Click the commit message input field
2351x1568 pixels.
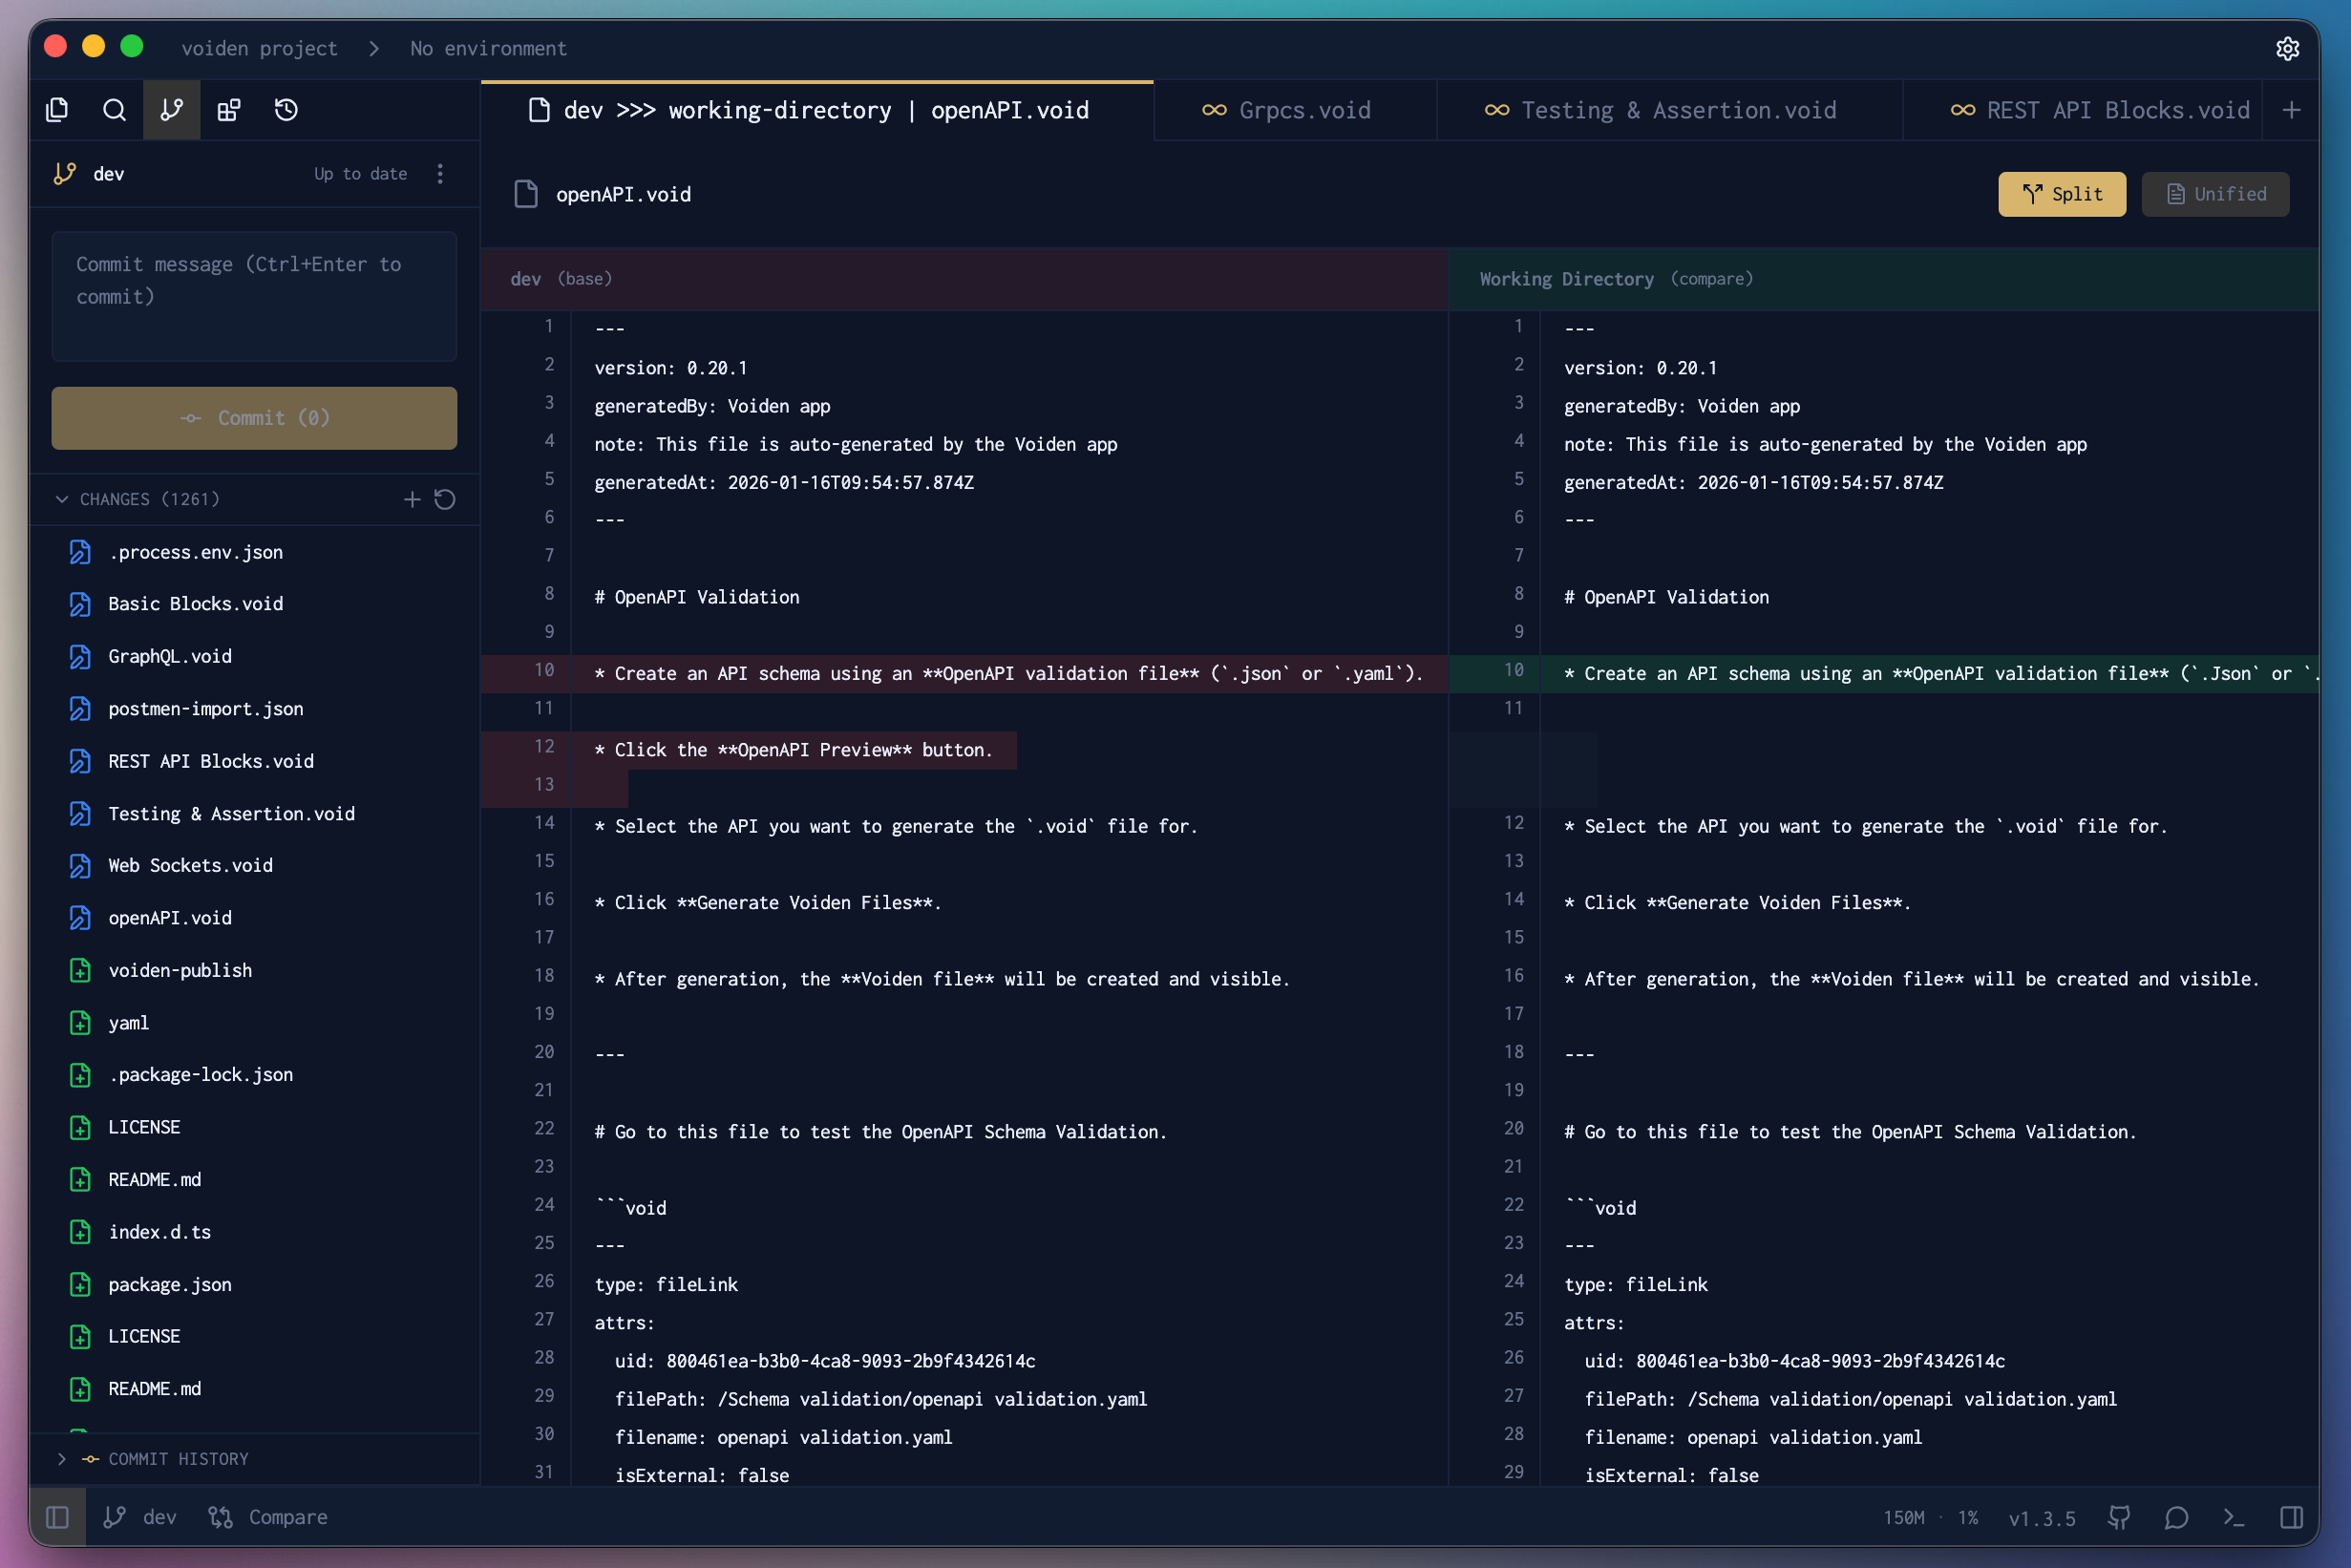point(254,296)
